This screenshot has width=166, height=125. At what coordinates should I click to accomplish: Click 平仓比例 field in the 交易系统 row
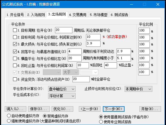[x=144, y=72]
